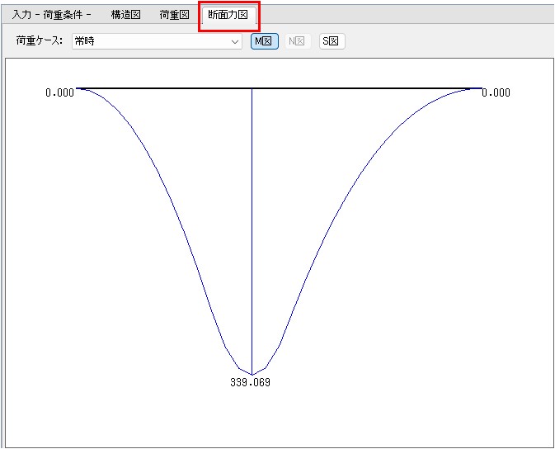Image resolution: width=555 pixels, height=449 pixels.
Task: Click the right end 0.000 value
Action: point(496,92)
